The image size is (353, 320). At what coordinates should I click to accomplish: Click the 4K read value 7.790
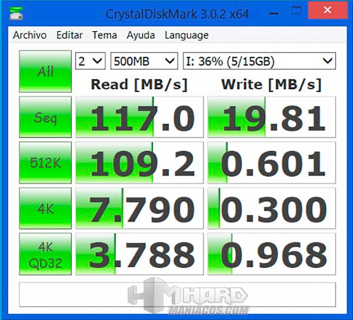click(139, 208)
